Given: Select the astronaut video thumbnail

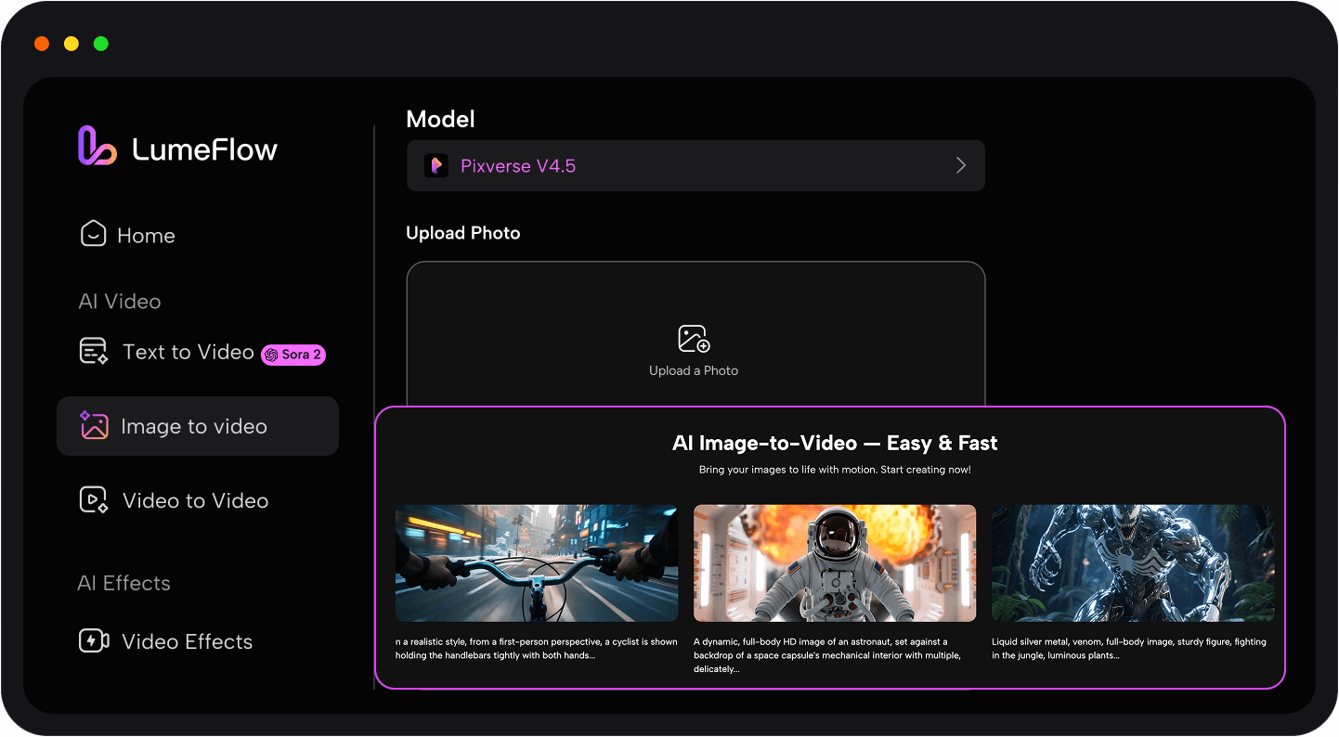Looking at the screenshot, I should pos(834,562).
